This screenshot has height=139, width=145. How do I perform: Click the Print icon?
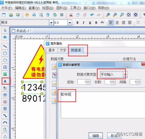(x=34, y=15)
